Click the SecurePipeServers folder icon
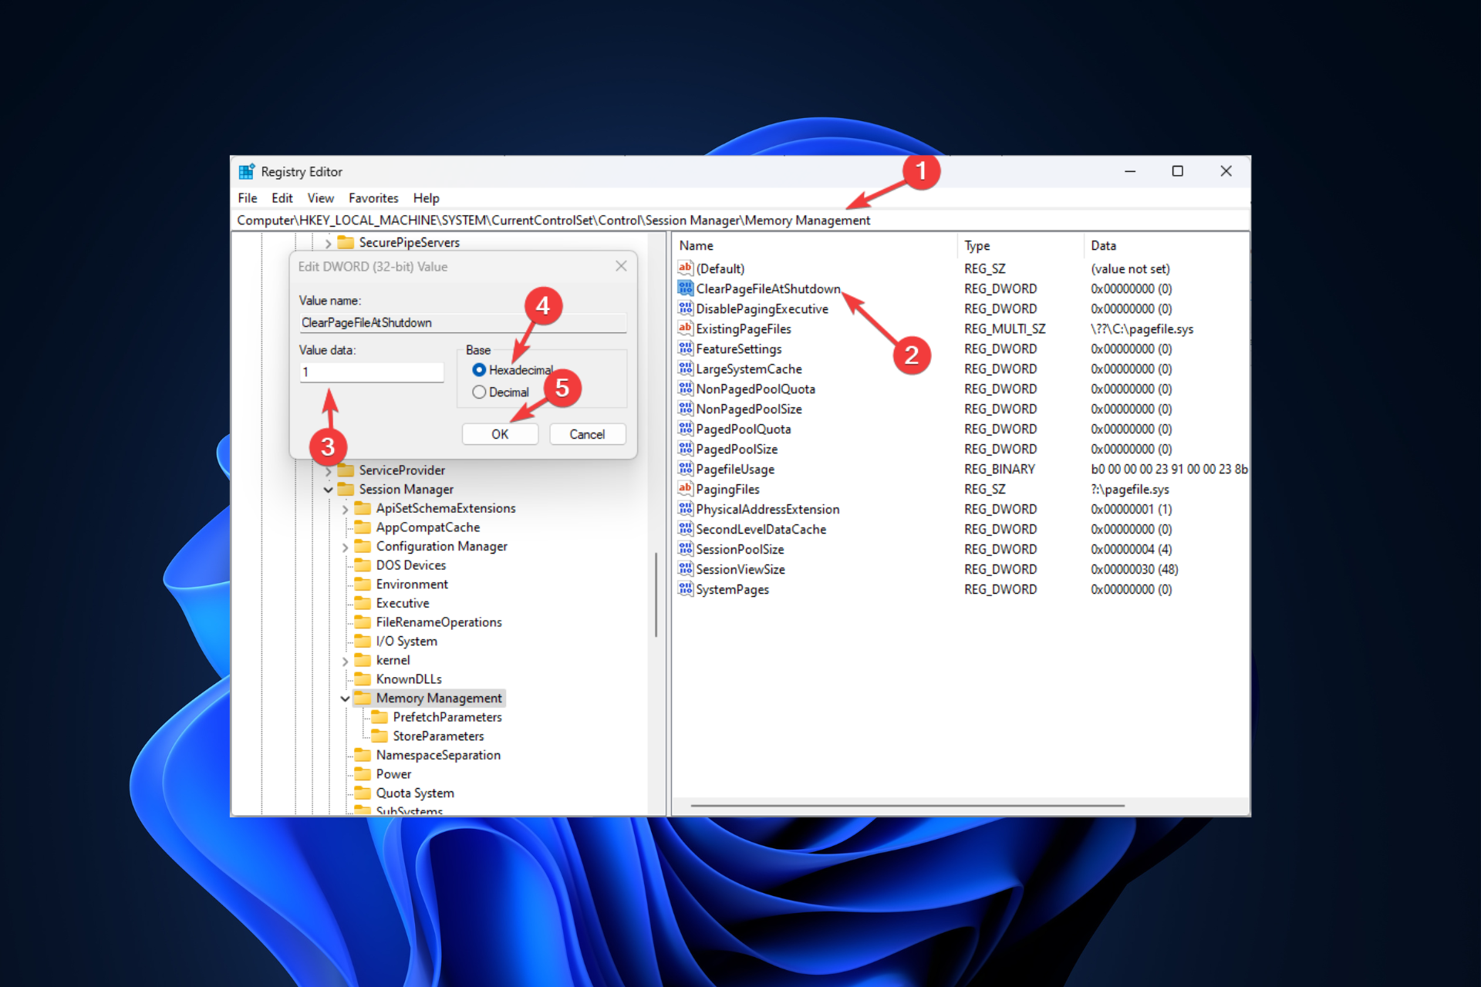Screen dimensions: 1481x987 (346, 242)
